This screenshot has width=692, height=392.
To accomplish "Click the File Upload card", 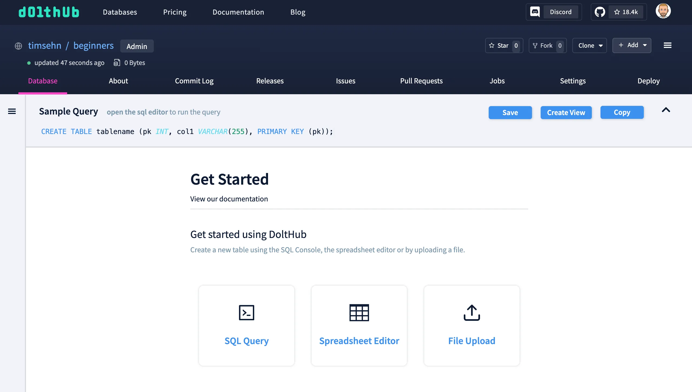I will (471, 326).
